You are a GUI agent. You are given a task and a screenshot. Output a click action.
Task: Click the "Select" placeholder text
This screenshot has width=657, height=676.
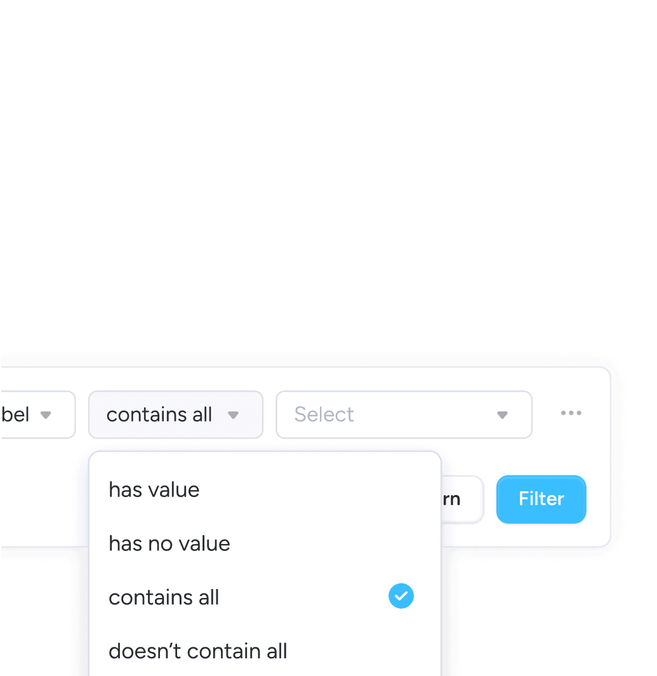[x=324, y=414]
